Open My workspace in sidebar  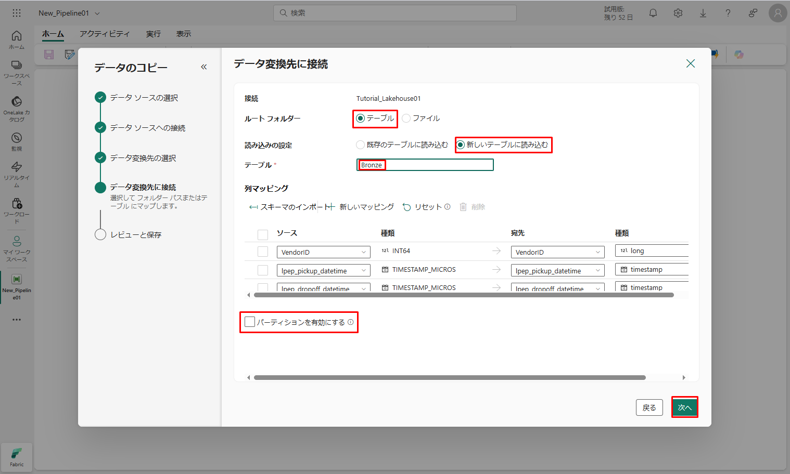click(x=17, y=248)
